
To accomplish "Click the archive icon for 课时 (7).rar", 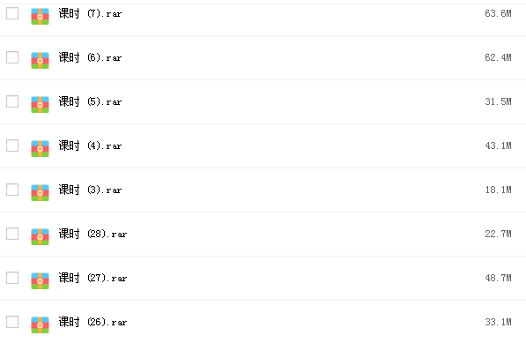I will point(40,17).
